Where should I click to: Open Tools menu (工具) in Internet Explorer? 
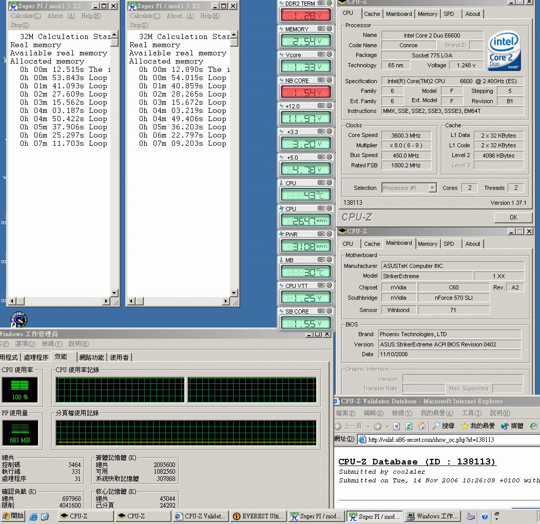click(471, 413)
